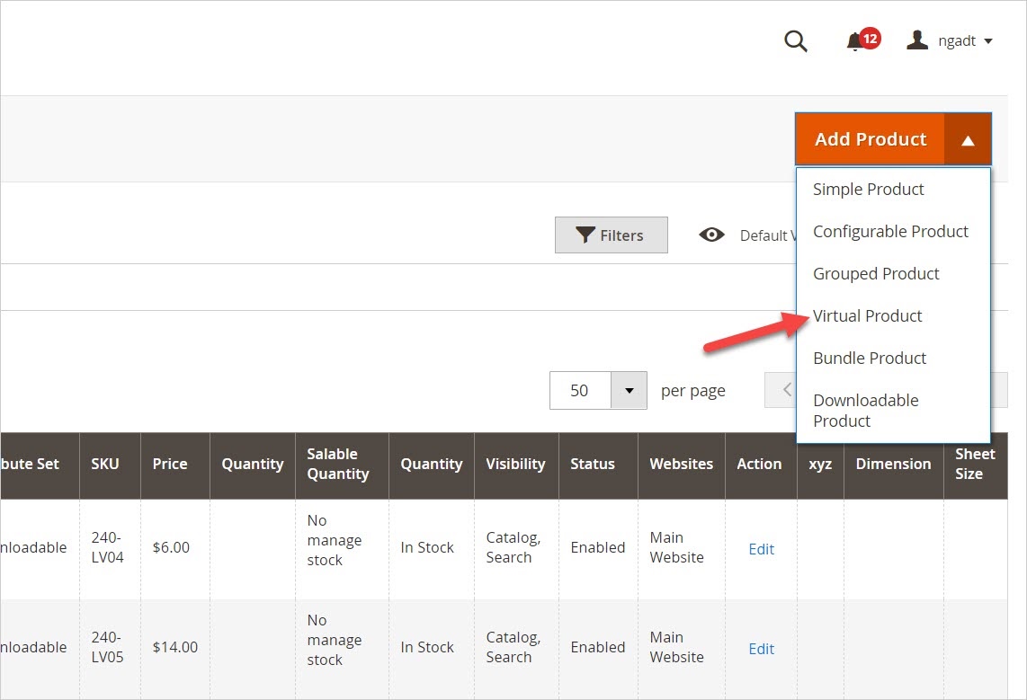Click Edit for product 240-LV05
Screen dimensions: 1027x700
coord(761,649)
